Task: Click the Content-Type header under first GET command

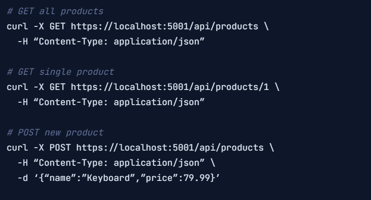Action: [x=119, y=42]
